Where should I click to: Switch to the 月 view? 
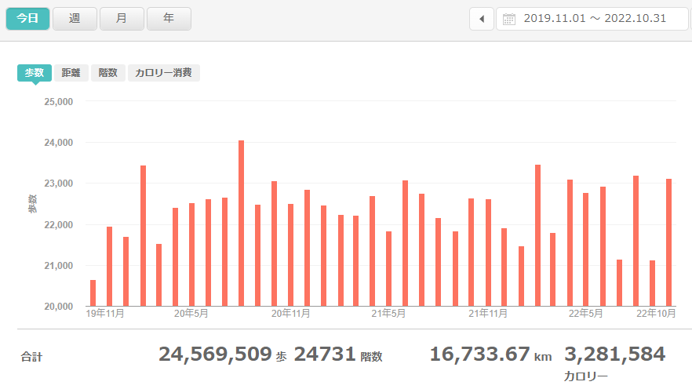click(122, 19)
